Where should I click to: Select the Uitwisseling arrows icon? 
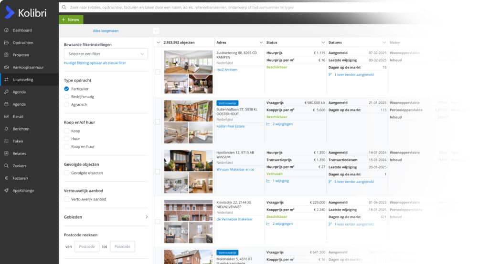6,80
